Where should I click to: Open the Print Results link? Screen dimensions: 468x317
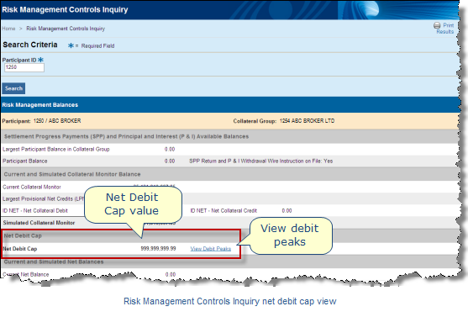pyautogui.click(x=445, y=29)
